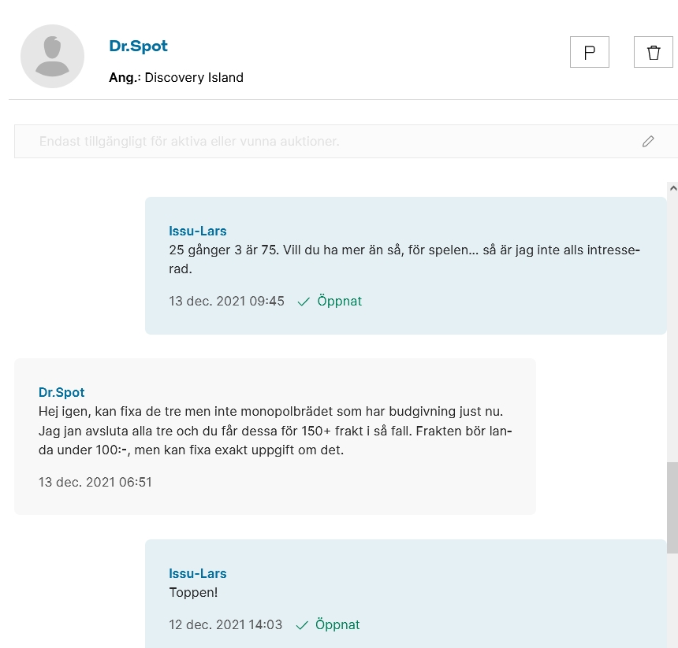
Task: Click the Hej igen message text
Action: coord(275,431)
